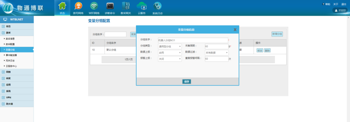This screenshot has width=350, height=122.
Task: Open the 云服务 cloud icon
Action: (x=141, y=6)
